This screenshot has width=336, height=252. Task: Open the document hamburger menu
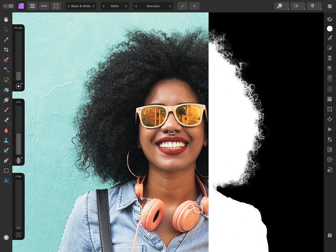(32, 6)
